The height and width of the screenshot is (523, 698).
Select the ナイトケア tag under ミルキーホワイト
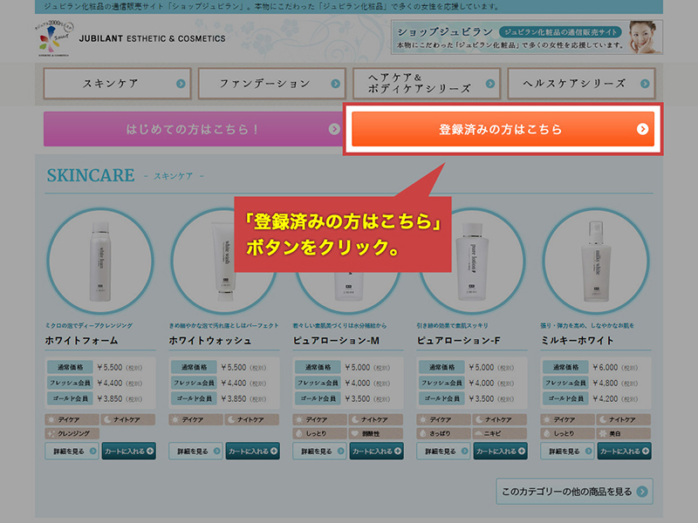pyautogui.click(x=624, y=419)
